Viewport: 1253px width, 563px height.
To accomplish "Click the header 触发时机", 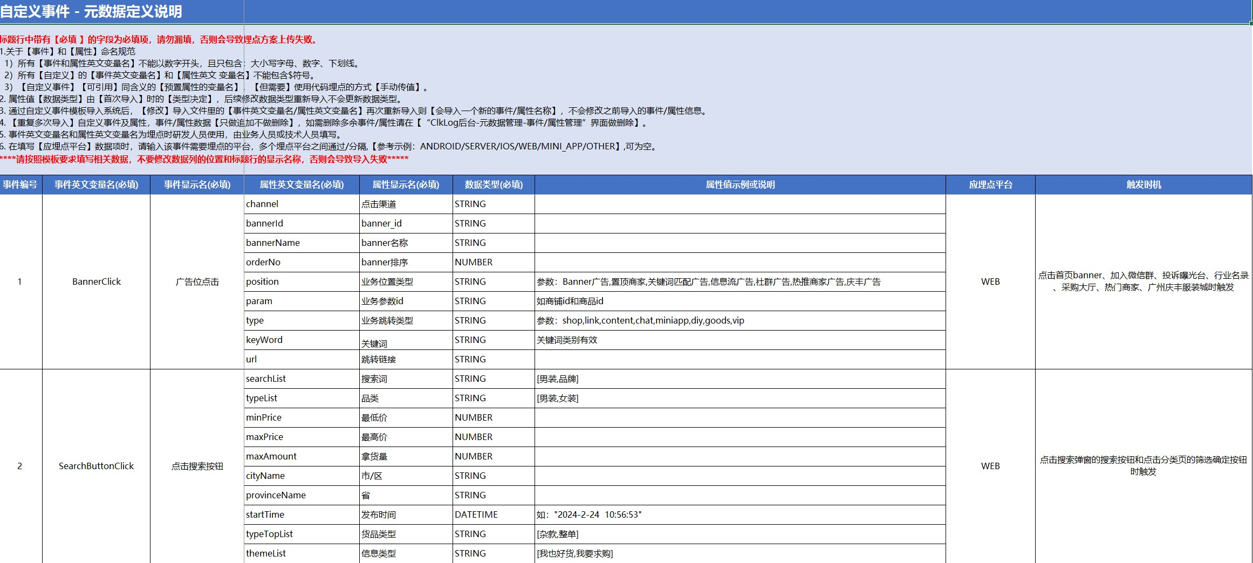I will [x=1144, y=184].
